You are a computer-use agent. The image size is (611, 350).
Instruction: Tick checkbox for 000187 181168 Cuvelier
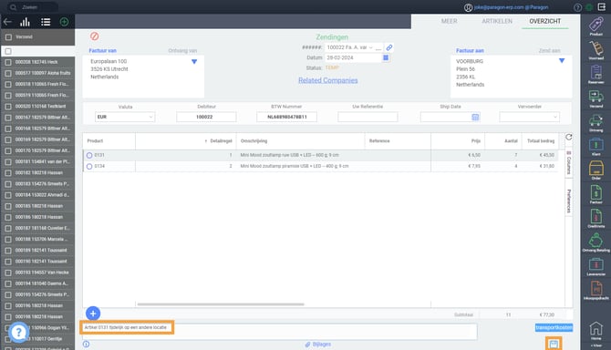tap(8, 228)
